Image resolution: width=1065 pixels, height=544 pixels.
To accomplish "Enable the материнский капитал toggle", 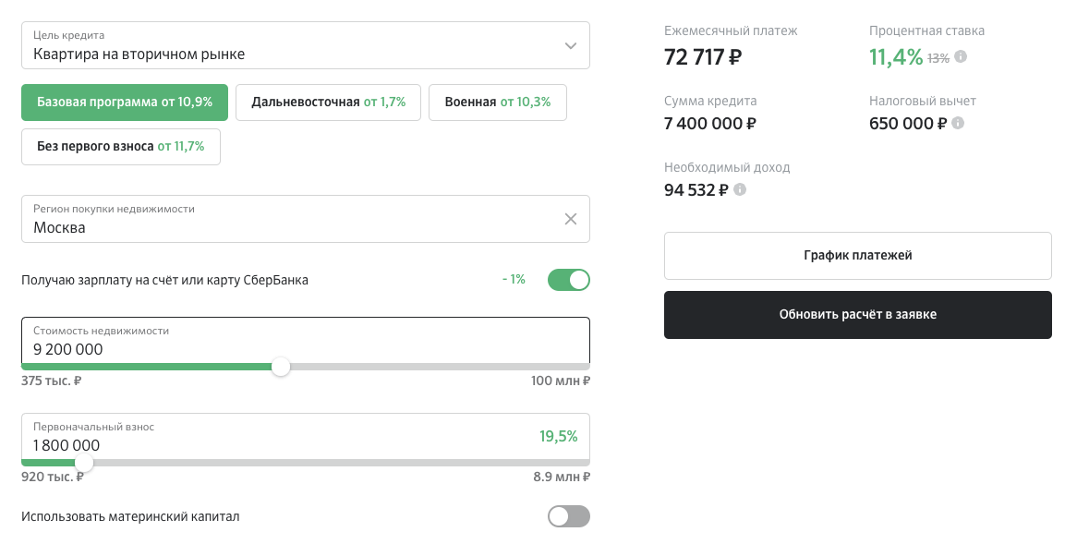I will click(568, 516).
